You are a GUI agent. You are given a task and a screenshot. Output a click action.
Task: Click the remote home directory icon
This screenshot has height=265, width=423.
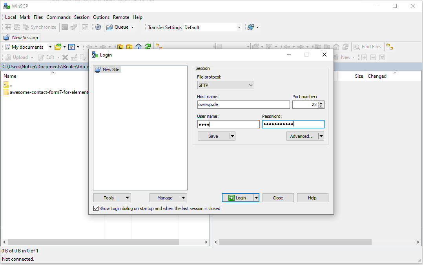coord(336,47)
